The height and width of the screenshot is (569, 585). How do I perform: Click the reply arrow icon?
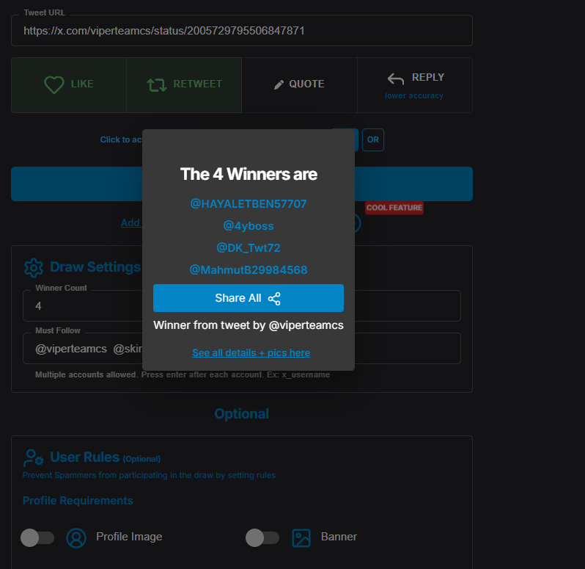[x=396, y=79]
